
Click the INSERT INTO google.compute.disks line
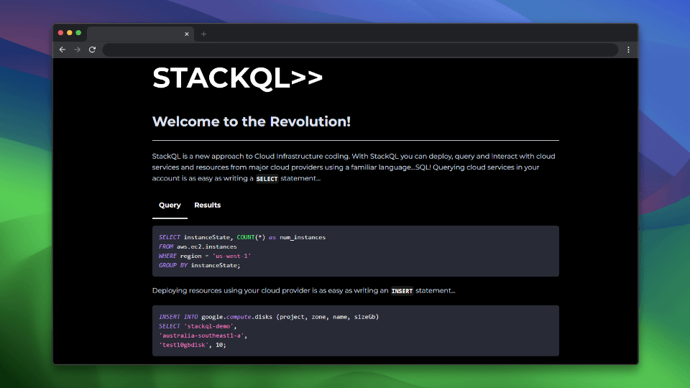click(x=268, y=317)
